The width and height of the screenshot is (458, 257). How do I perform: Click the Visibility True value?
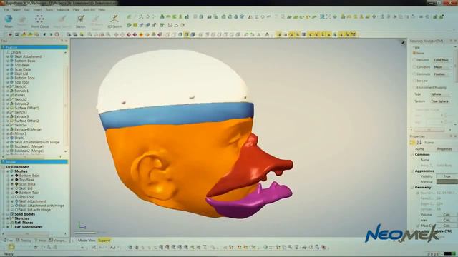tap(447, 176)
